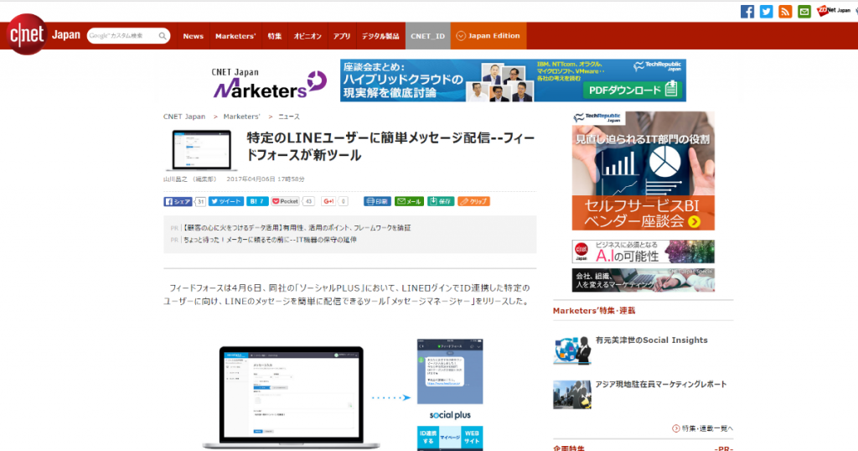Click the orange クリップ button
Image resolution: width=858 pixels, height=451 pixels.
tap(474, 201)
